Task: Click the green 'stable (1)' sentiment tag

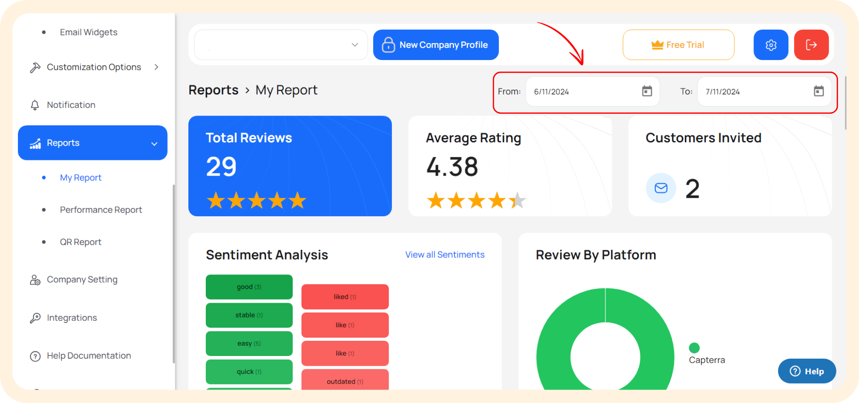Action: [x=249, y=315]
